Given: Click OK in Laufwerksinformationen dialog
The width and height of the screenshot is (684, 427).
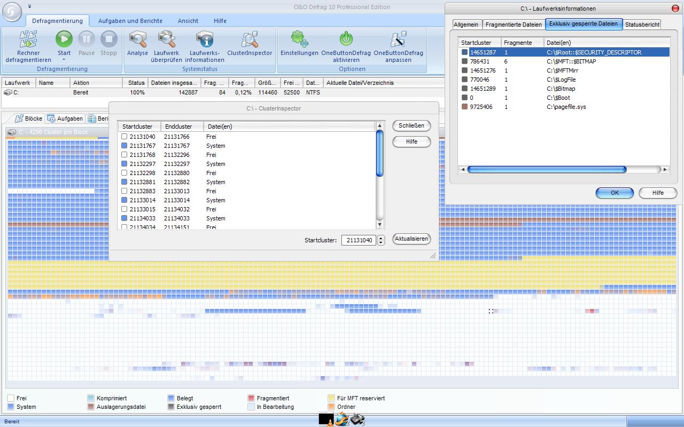Looking at the screenshot, I should 615,193.
